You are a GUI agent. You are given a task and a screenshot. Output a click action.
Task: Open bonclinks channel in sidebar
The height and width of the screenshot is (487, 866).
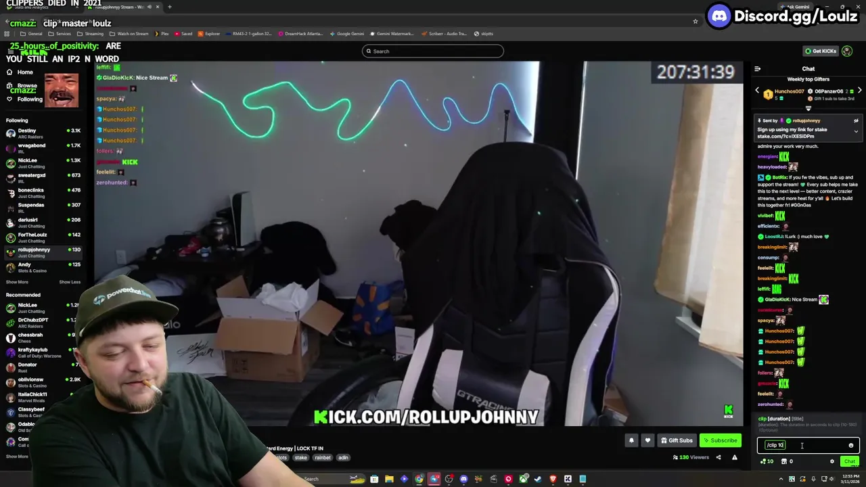tap(43, 193)
